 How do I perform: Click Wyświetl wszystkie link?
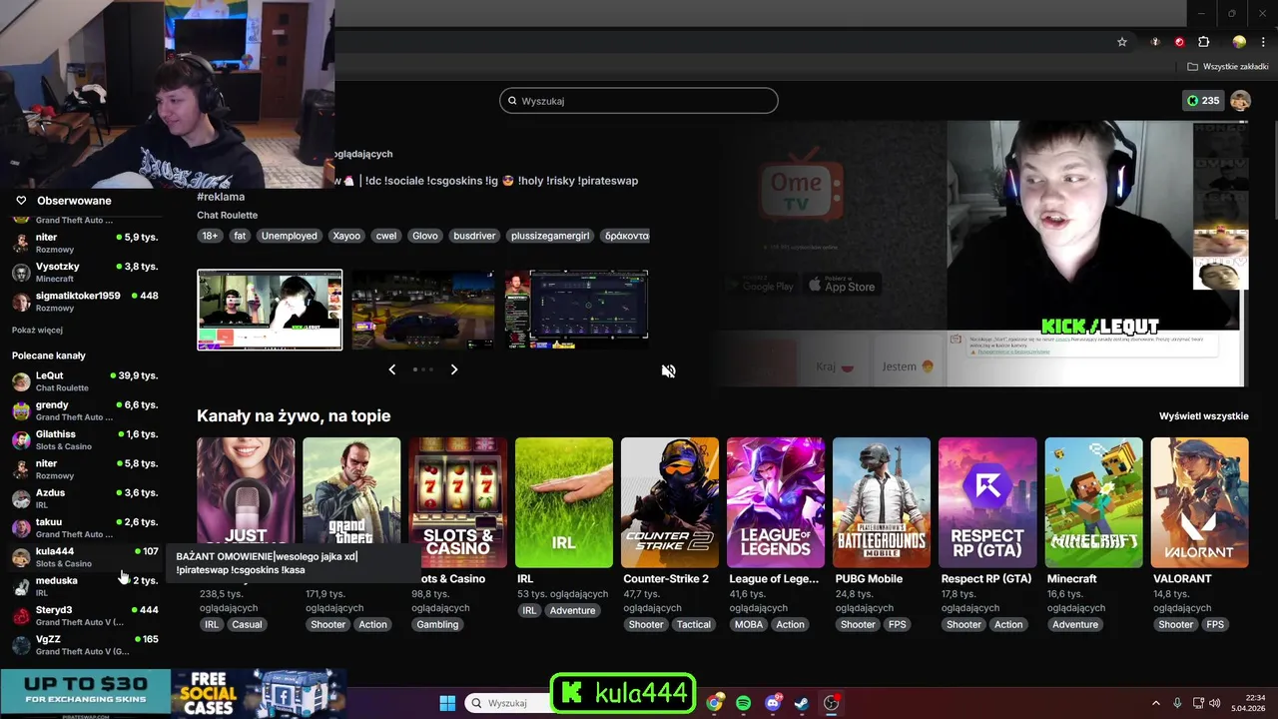1203,416
